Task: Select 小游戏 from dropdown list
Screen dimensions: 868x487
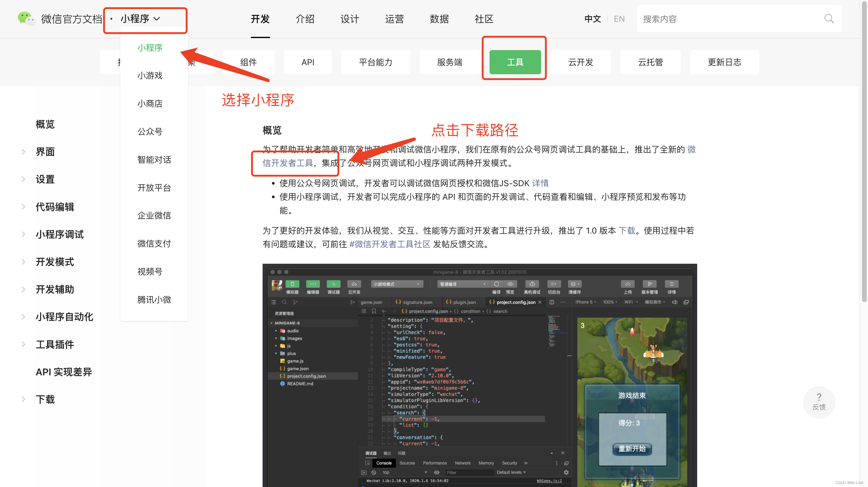Action: point(150,75)
